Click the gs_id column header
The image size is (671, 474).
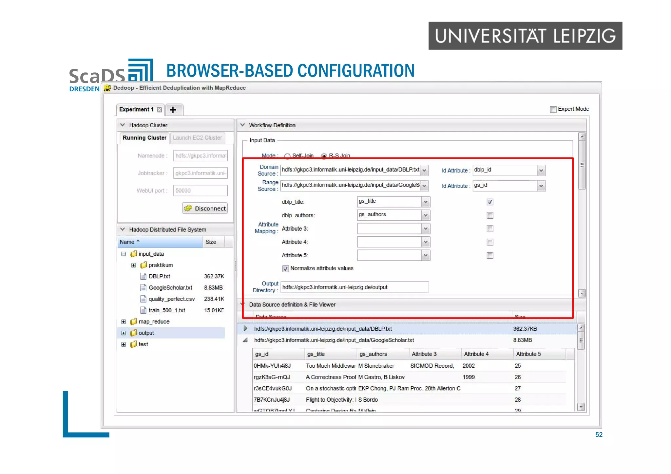tap(278, 354)
